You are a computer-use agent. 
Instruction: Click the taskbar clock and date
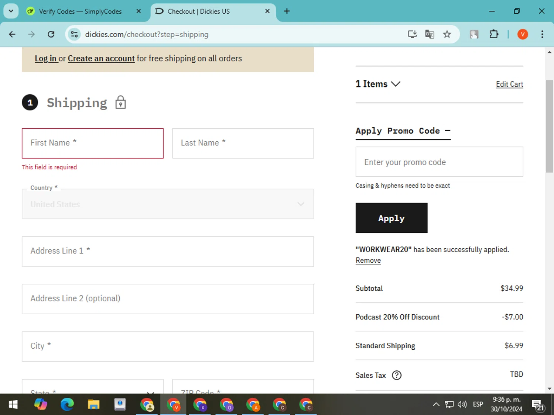point(506,404)
